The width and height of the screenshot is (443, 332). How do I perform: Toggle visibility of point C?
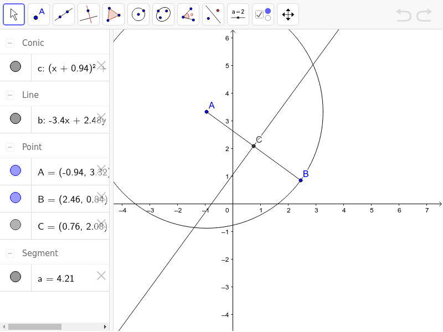(16, 225)
